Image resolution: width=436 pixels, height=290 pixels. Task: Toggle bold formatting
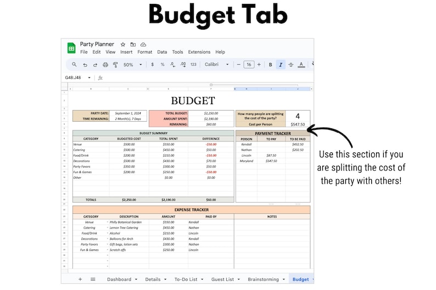(270, 65)
